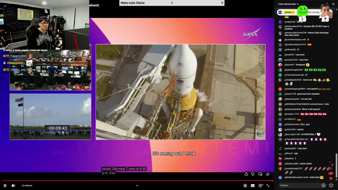Open @OlliverMai avatar
This screenshot has height=190, width=338.
tap(280, 50)
